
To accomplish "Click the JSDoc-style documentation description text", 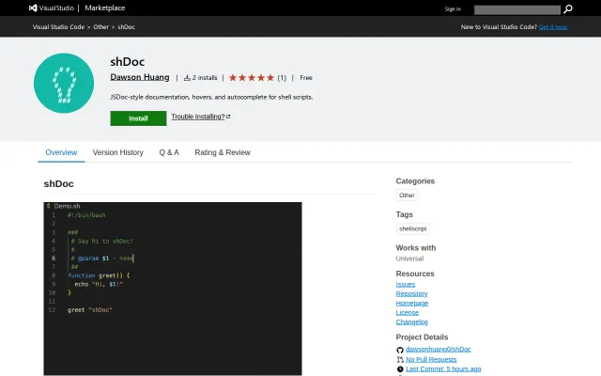I will point(211,97).
